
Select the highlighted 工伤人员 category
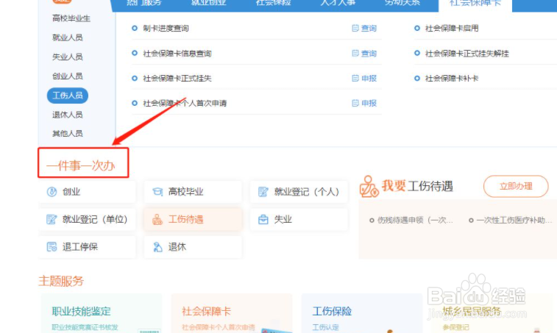(x=68, y=95)
